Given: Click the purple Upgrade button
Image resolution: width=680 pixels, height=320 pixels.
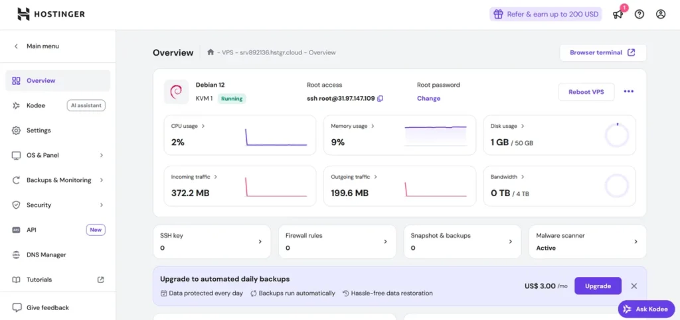Looking at the screenshot, I should [598, 286].
